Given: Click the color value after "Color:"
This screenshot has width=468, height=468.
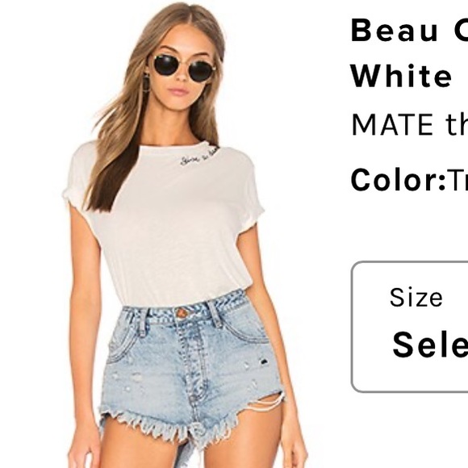Looking at the screenshot, I should pyautogui.click(x=457, y=180).
